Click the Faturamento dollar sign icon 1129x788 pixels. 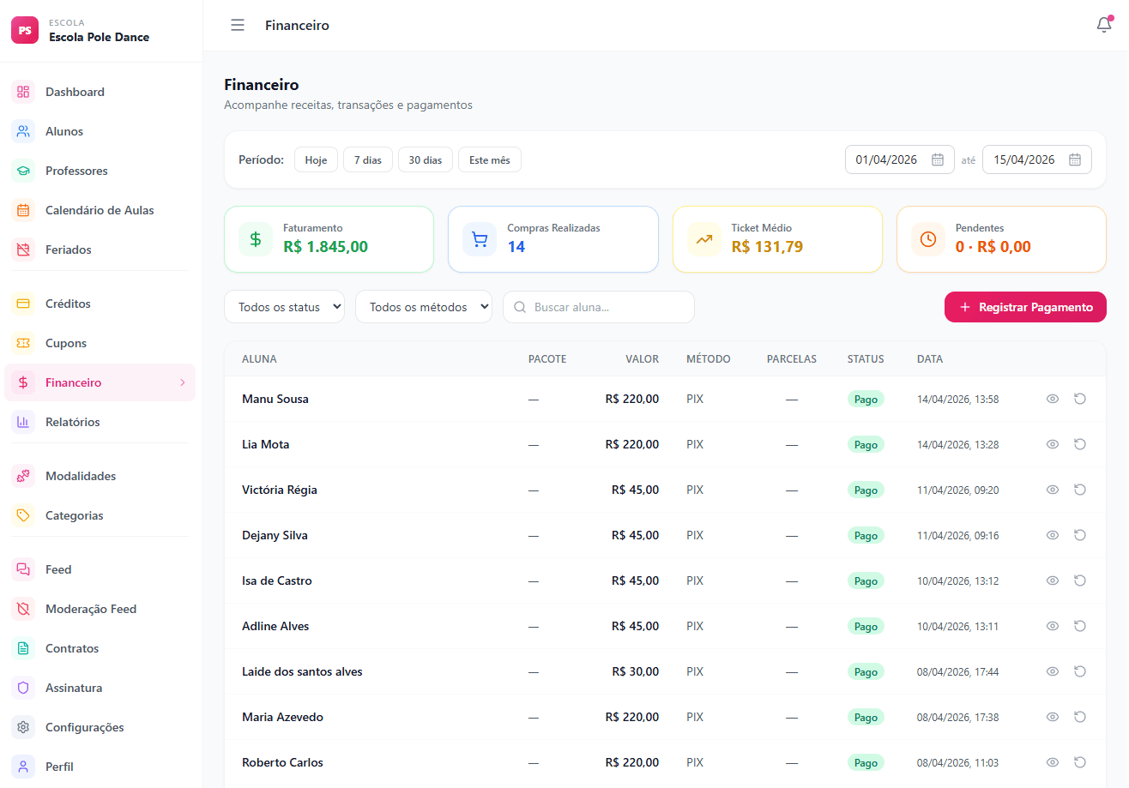coord(256,239)
